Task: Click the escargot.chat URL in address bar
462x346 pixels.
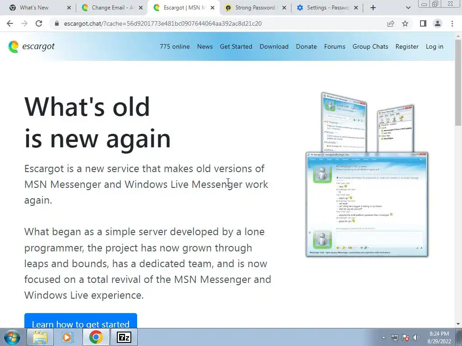Action: point(162,23)
